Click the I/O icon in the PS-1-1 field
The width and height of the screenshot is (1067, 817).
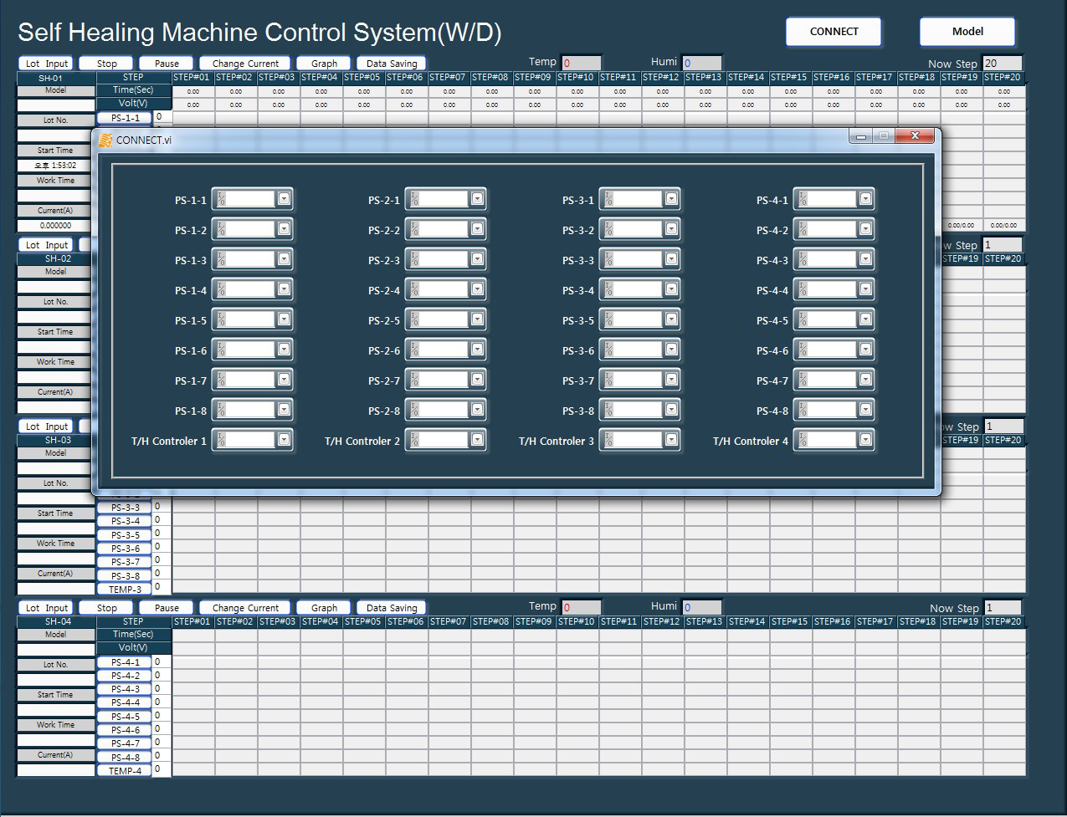point(222,199)
